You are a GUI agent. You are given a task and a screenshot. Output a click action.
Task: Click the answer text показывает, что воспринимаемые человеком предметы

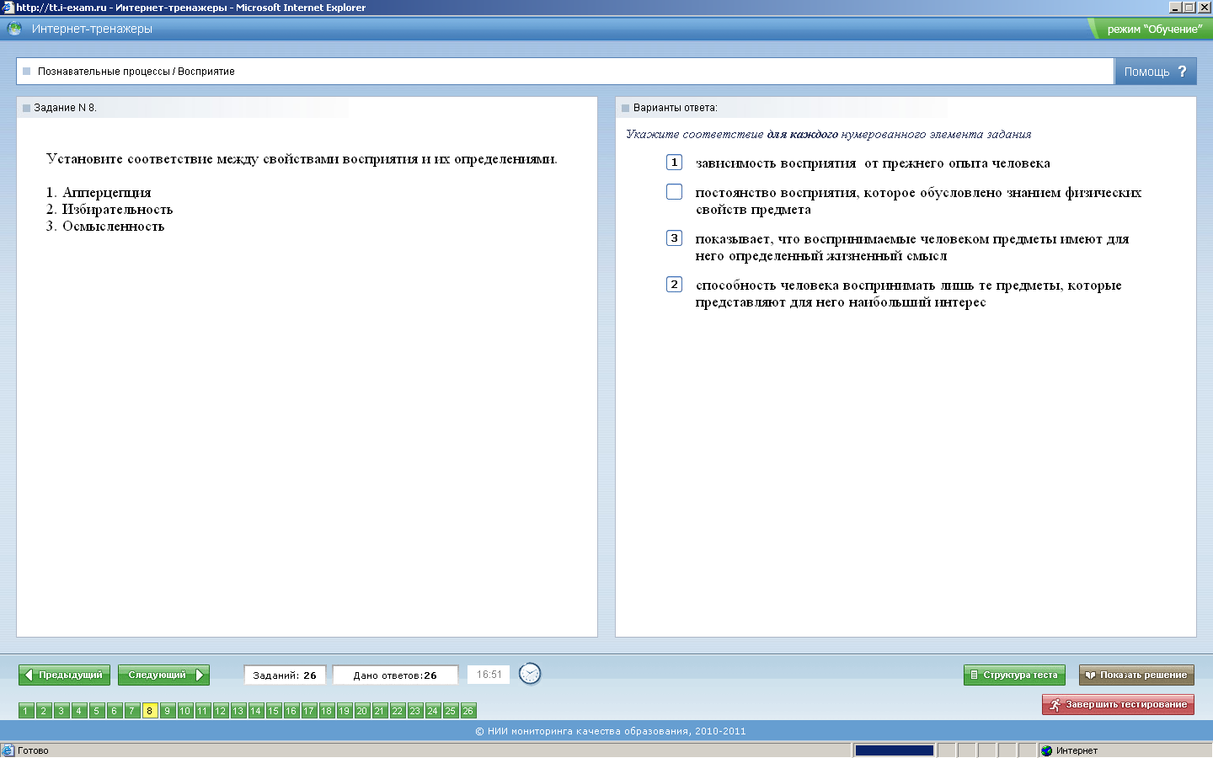coord(912,248)
